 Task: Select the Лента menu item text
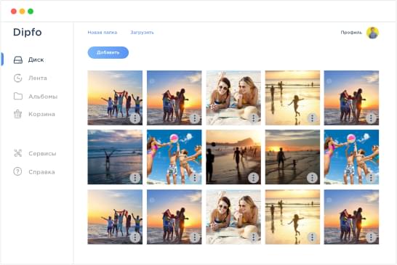pos(38,78)
